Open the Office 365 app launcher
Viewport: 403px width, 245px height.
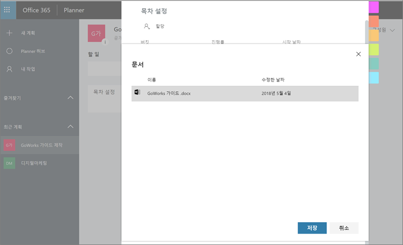8,10
